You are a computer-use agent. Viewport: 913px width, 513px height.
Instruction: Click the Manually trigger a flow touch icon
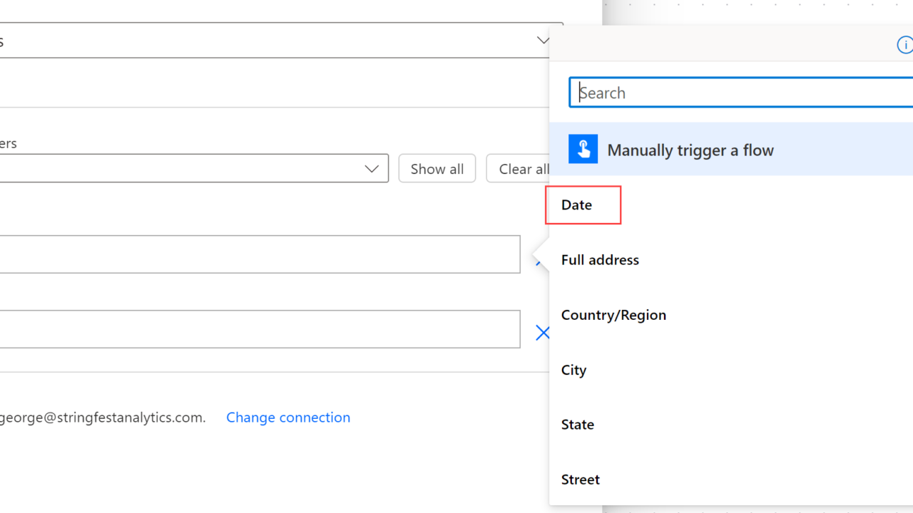point(583,150)
